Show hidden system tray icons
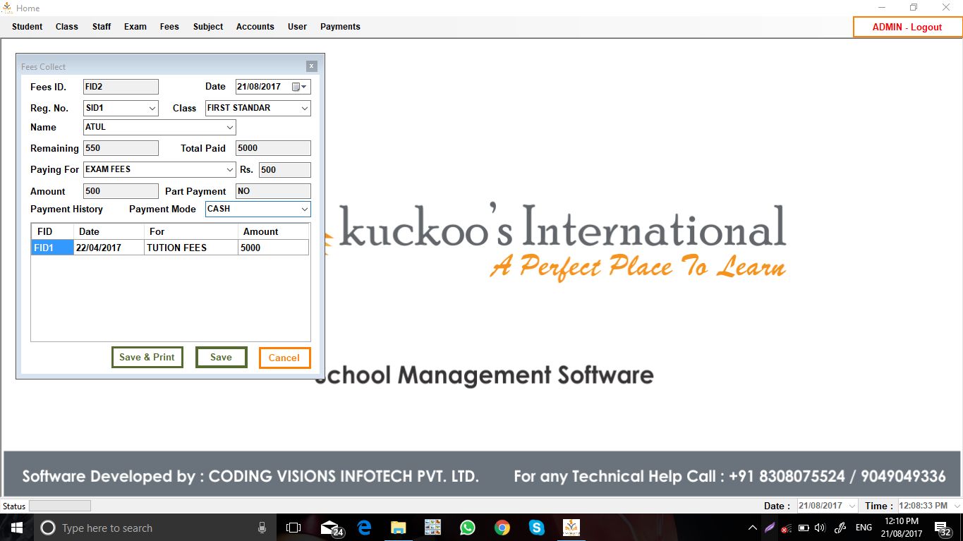Image resolution: width=963 pixels, height=541 pixels. tap(753, 528)
